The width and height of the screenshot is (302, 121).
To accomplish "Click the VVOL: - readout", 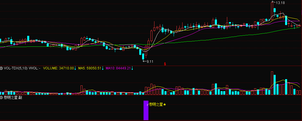I will tap(34, 68).
